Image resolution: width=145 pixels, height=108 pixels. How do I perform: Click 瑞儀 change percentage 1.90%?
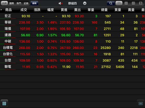(x=52, y=29)
